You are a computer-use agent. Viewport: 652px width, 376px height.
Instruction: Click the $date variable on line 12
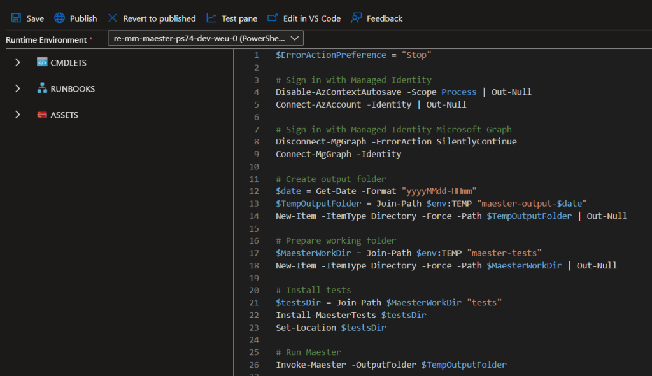[x=288, y=191]
